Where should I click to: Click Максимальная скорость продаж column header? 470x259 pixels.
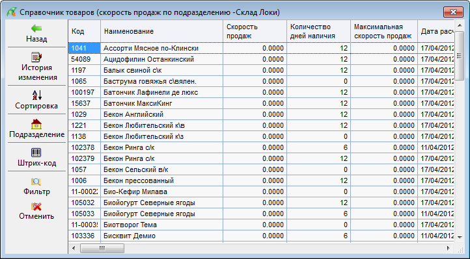coord(384,31)
